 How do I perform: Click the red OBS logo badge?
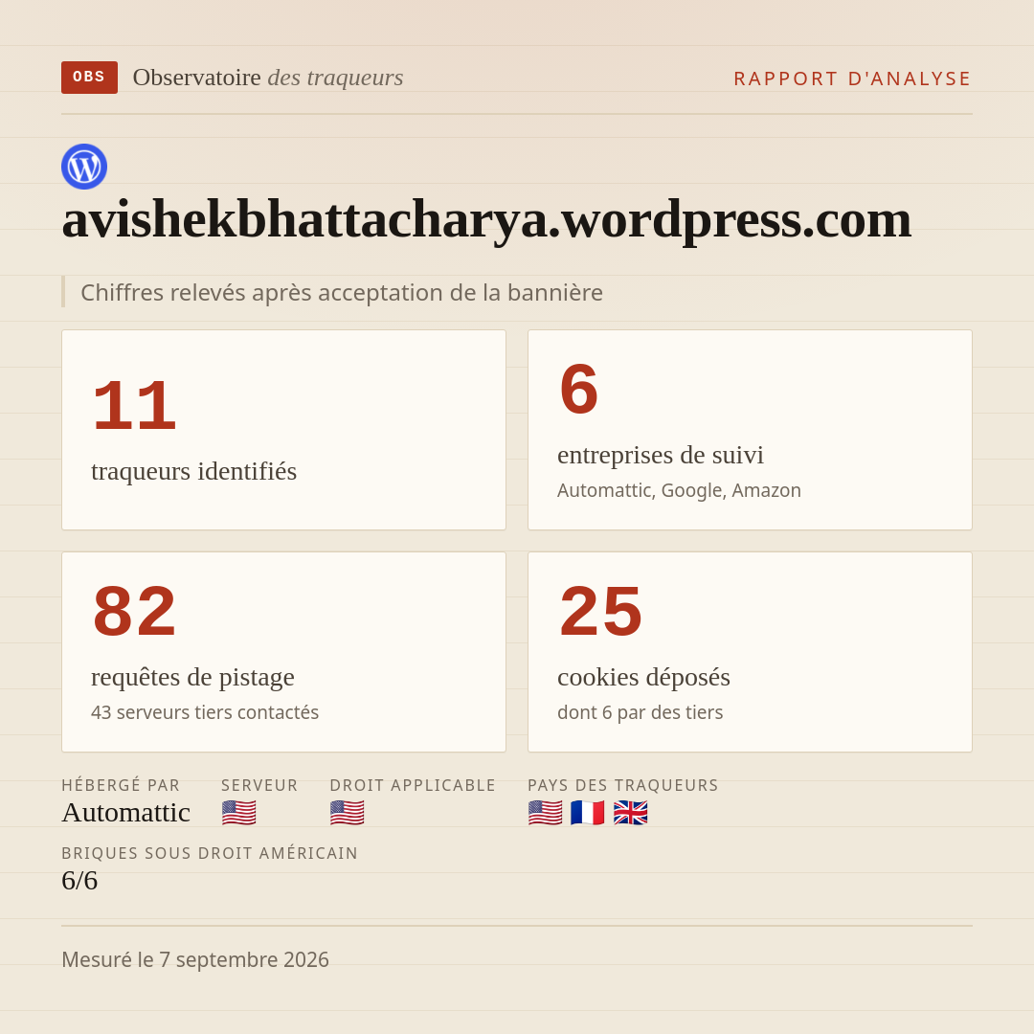pos(90,78)
